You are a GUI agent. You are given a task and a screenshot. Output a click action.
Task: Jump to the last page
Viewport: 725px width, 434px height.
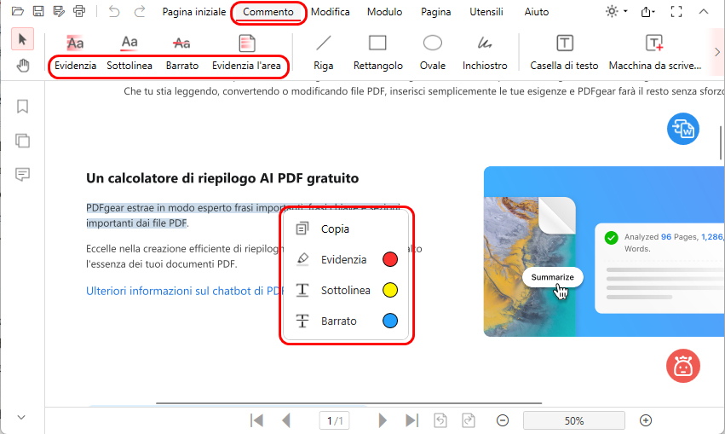pos(411,420)
